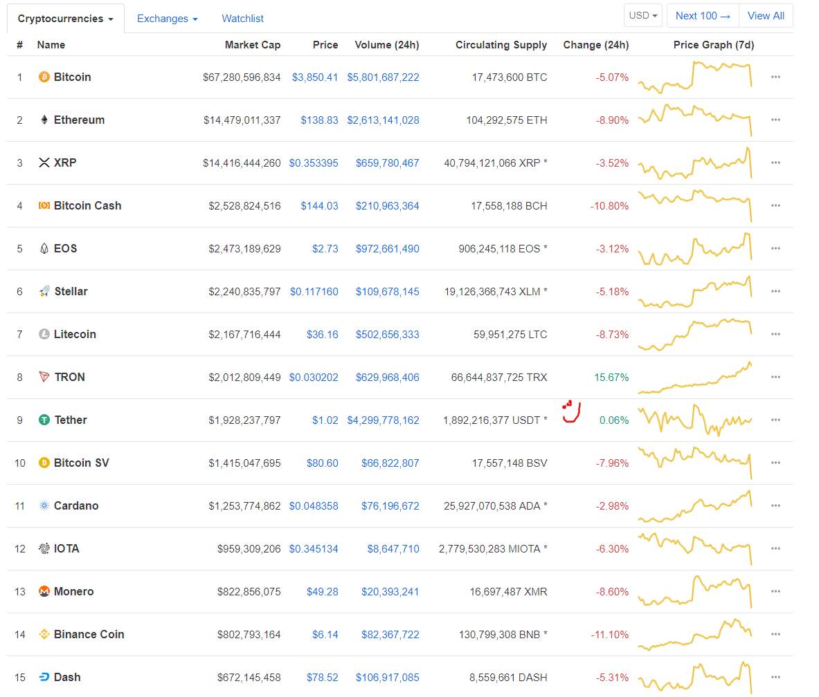Open the more options menu for Monero row

point(775,591)
